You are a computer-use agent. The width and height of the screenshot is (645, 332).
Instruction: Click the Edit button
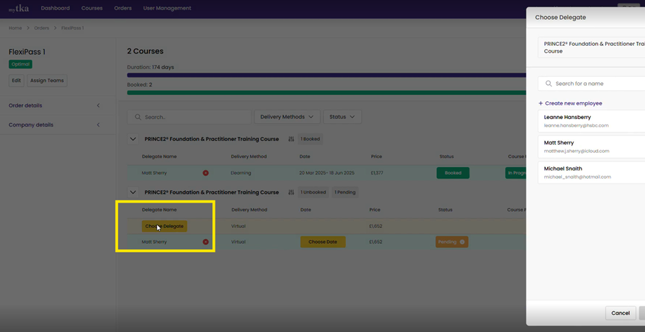16,81
